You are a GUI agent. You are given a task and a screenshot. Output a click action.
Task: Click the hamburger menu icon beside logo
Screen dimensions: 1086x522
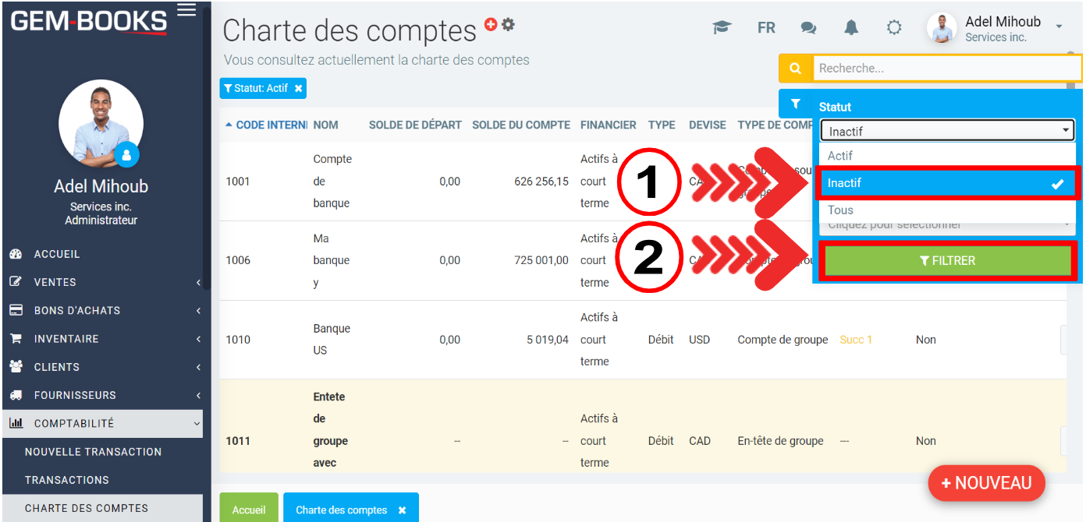point(186,9)
